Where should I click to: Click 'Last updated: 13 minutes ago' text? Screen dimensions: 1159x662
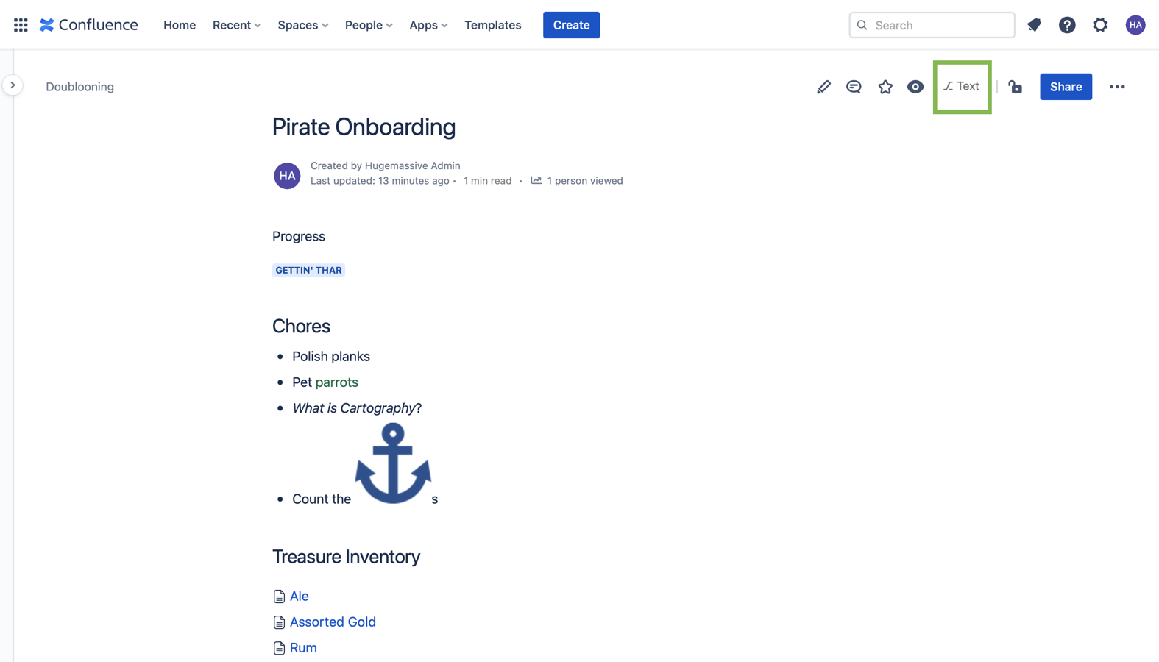[x=380, y=181]
